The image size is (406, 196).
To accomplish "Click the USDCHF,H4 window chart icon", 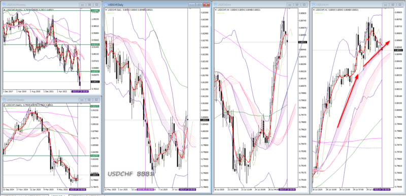I will point(215,5).
